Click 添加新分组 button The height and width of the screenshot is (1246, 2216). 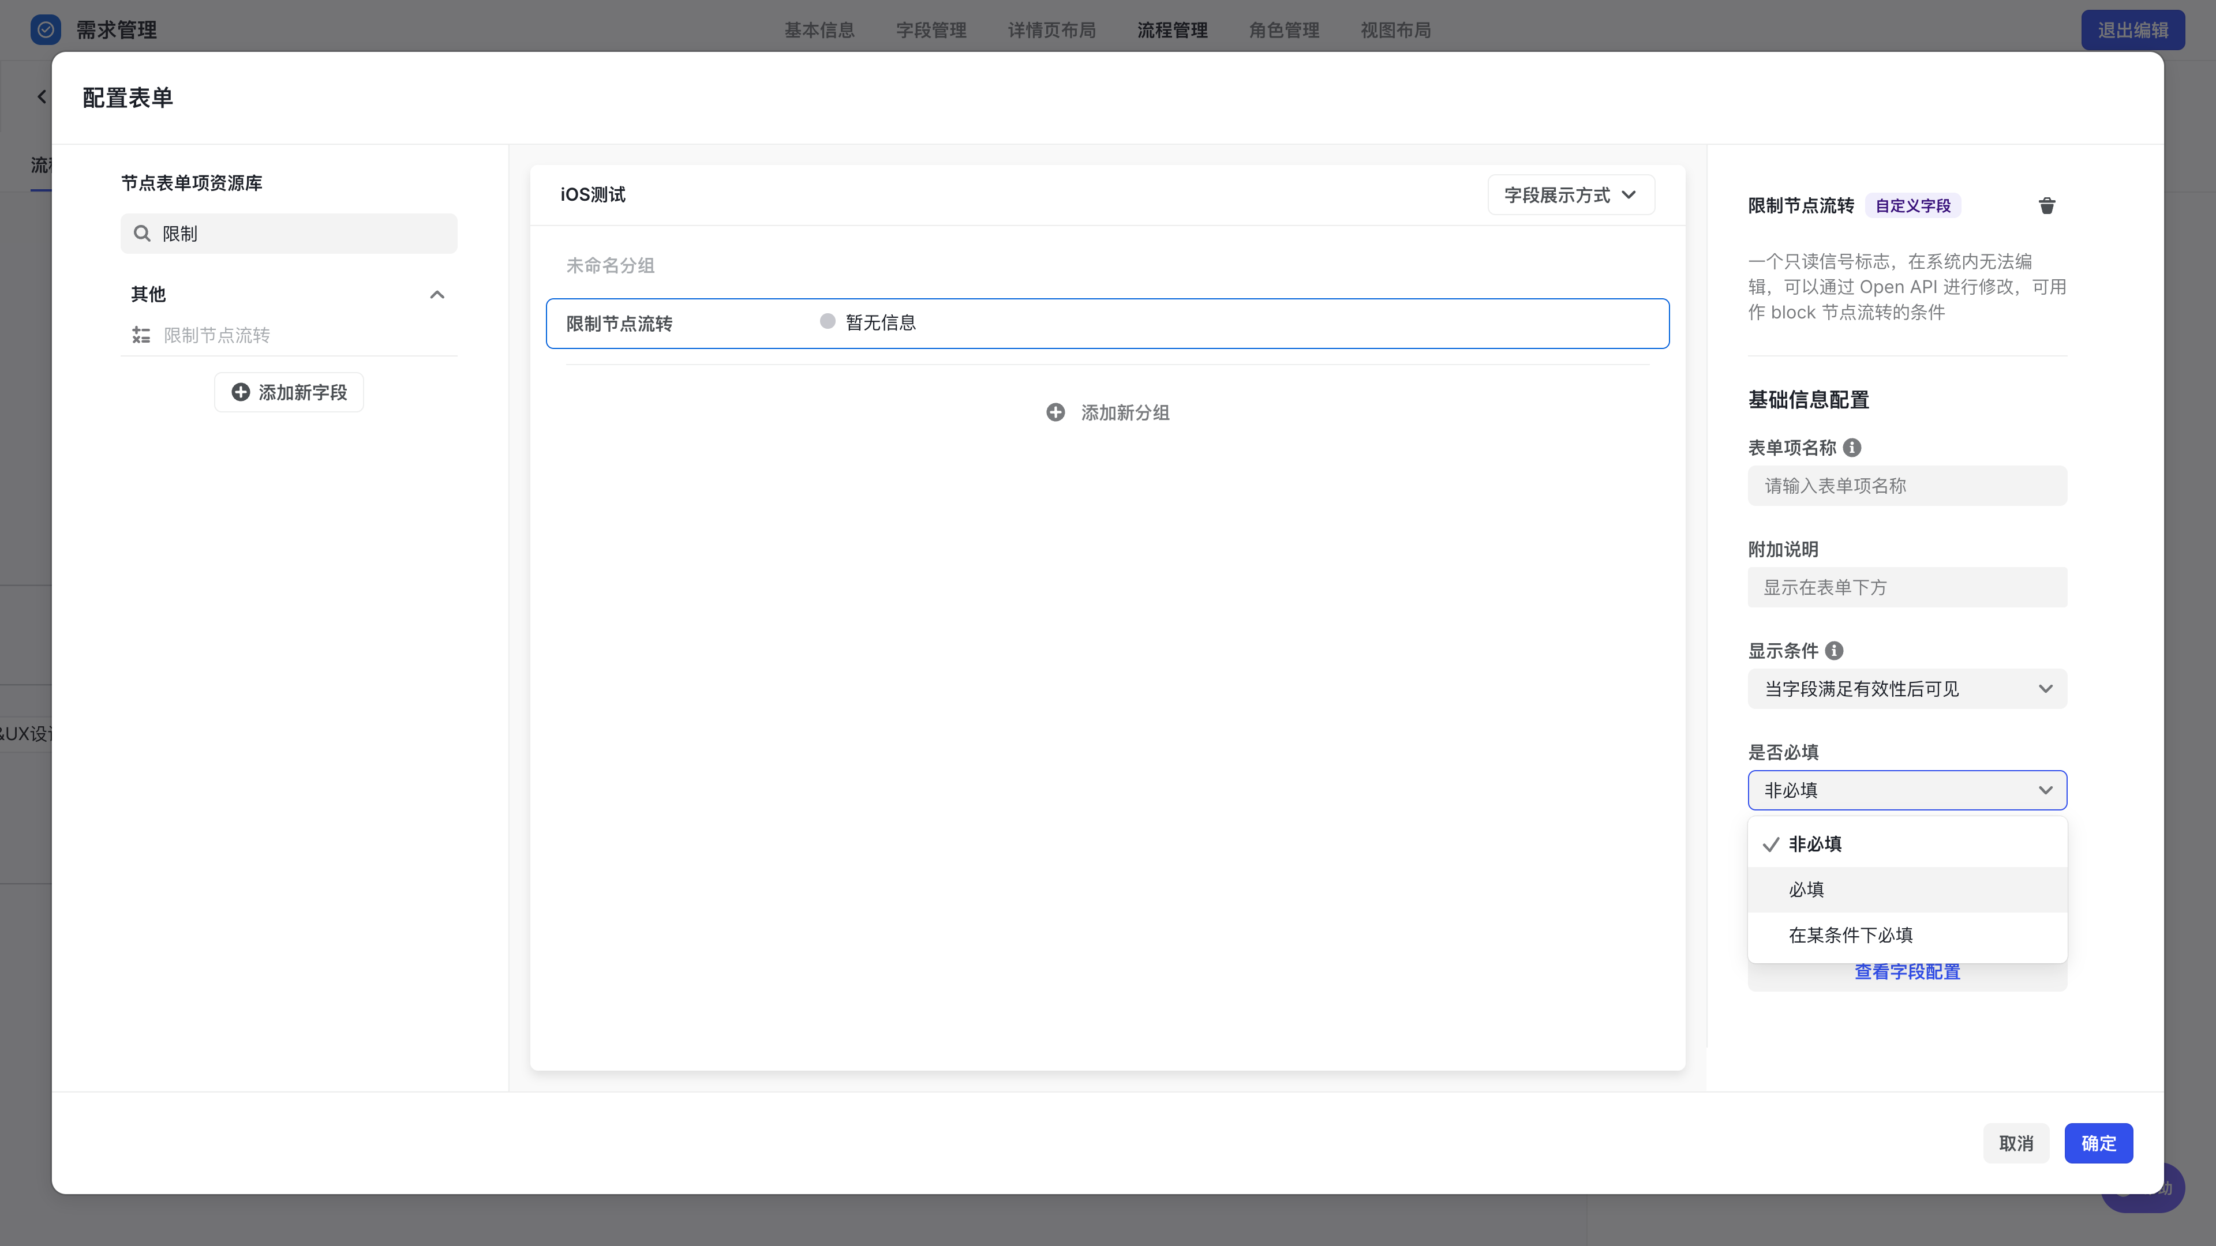1108,413
